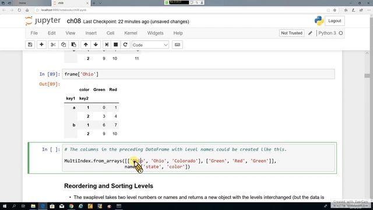
Task: Open the View menu
Action: 71,33
